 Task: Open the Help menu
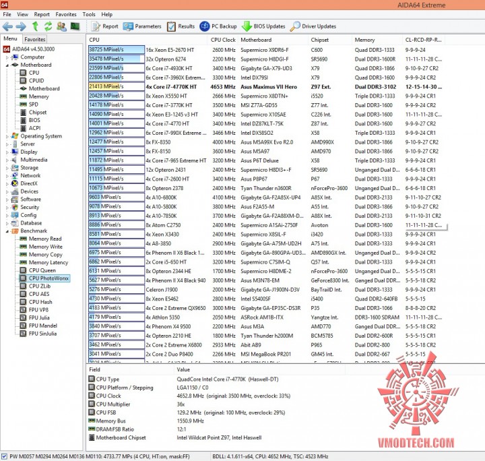106,14
